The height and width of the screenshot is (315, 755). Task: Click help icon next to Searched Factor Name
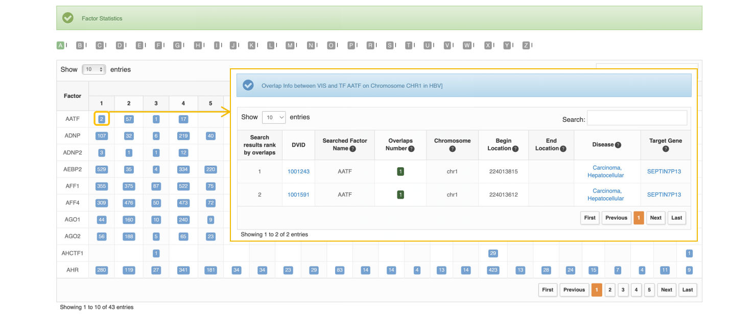[x=352, y=149]
